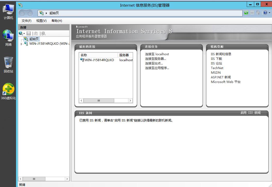Viewport: 272px width, 187px height.
Task: Open the dropdown arrow beside the connection globe
Action: point(24,34)
